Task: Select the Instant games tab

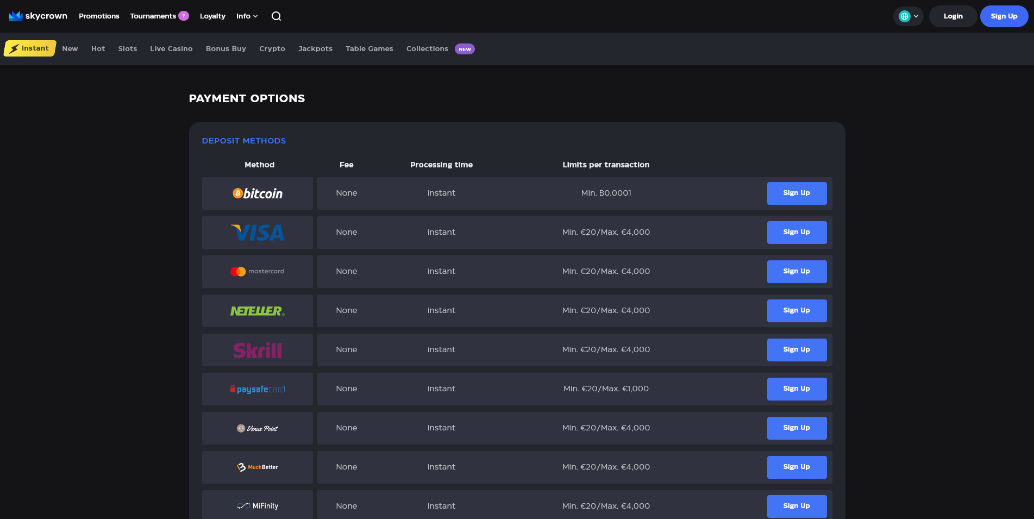Action: 30,48
